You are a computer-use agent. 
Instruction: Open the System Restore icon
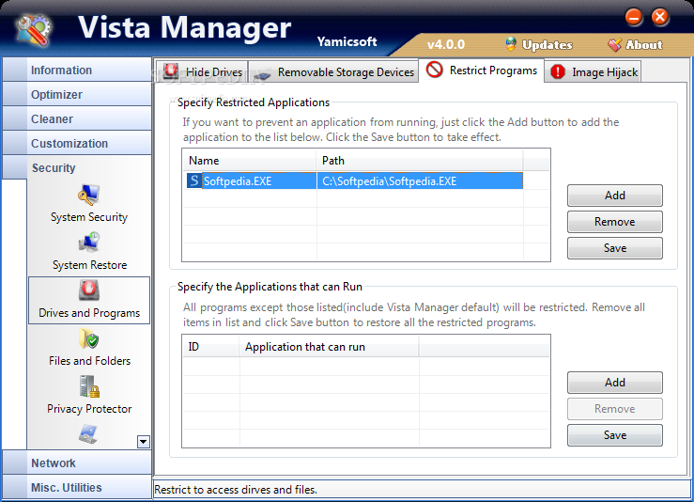[89, 243]
